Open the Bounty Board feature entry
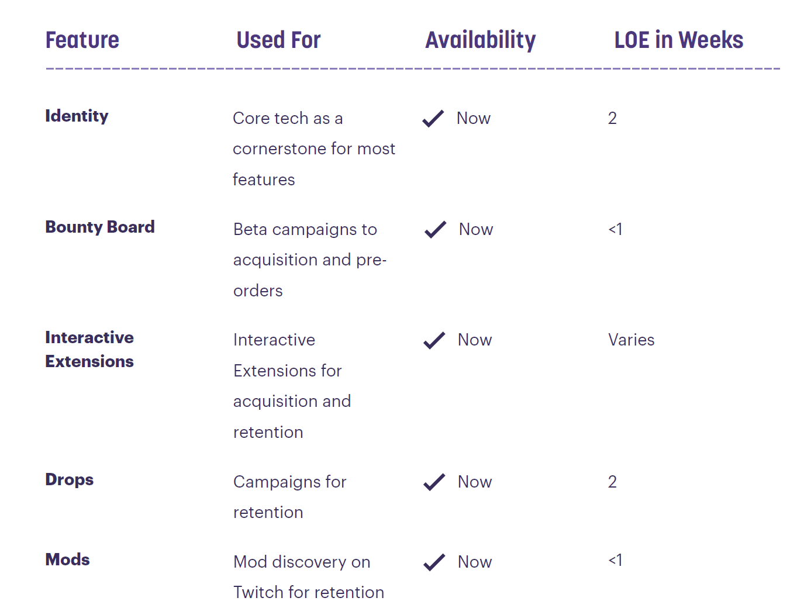Viewport: 804px width, 615px height. click(x=100, y=227)
